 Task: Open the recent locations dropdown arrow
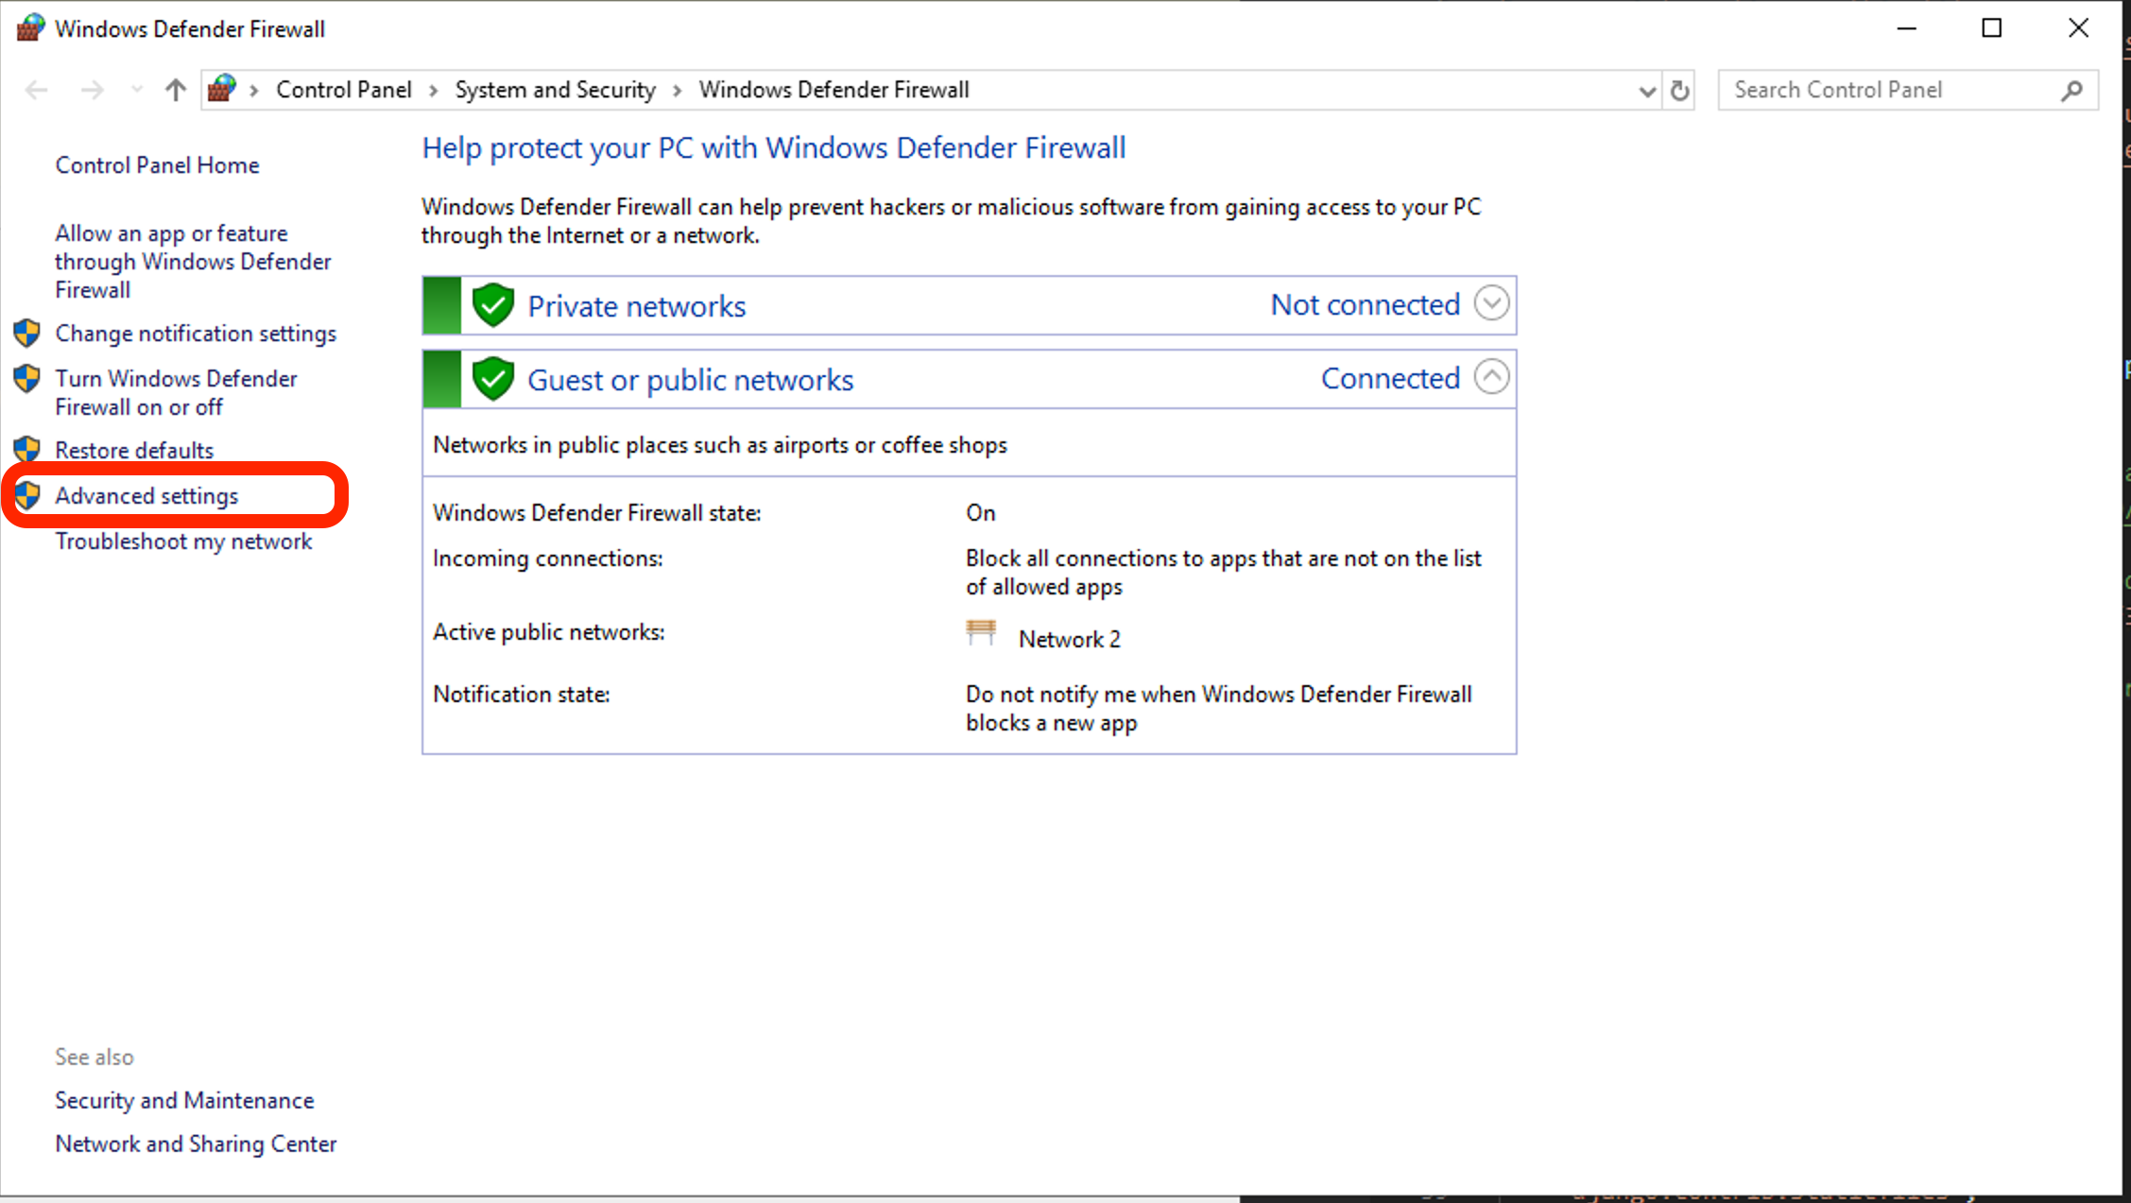pos(137,90)
